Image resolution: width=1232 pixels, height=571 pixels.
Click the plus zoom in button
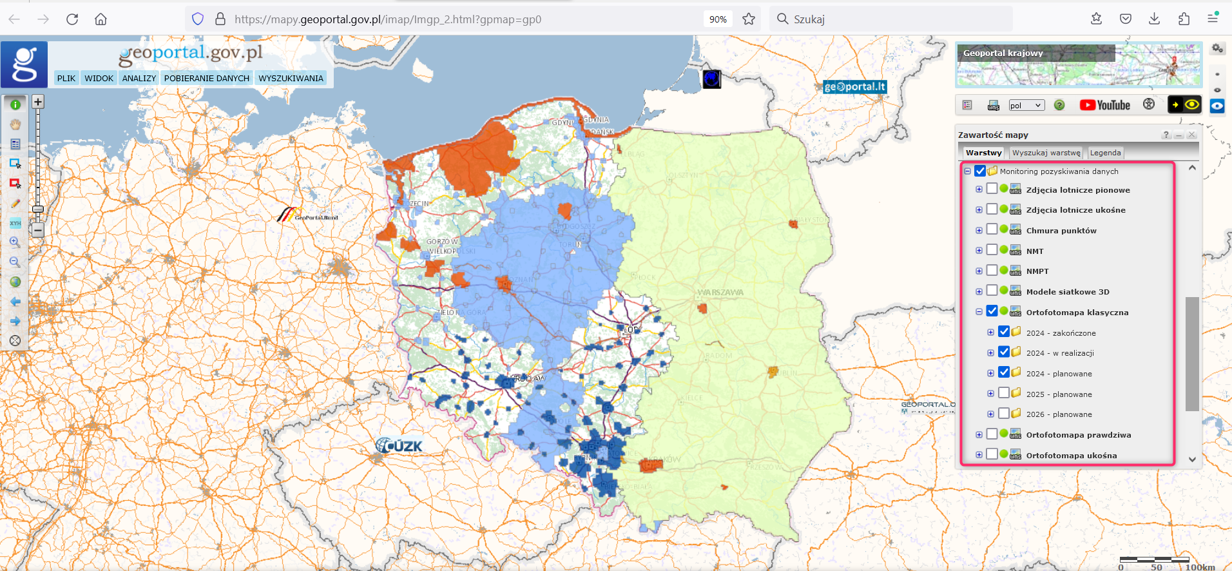38,102
